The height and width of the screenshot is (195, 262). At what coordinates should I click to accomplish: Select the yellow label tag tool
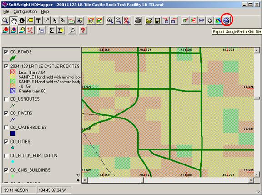pyautogui.click(x=30, y=21)
